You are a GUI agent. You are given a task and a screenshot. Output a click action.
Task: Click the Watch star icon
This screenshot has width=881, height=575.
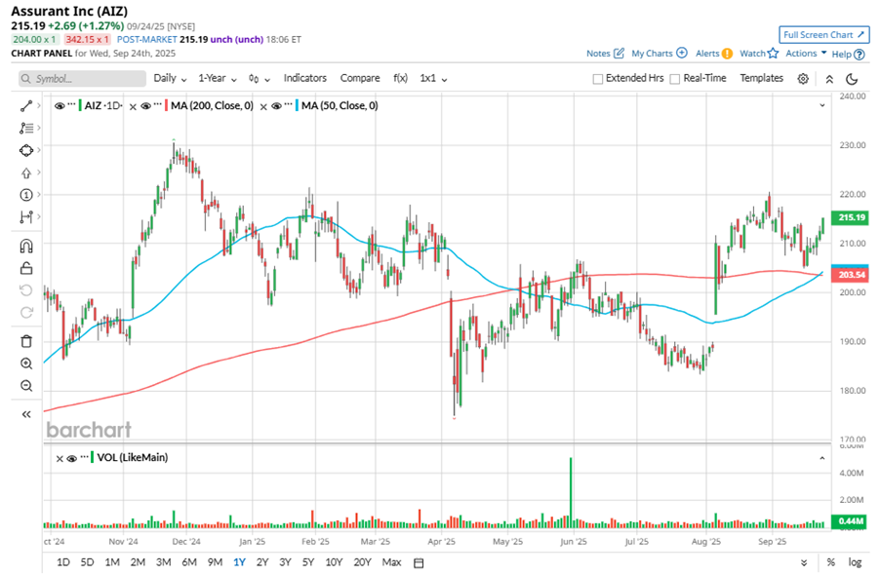[x=773, y=53]
